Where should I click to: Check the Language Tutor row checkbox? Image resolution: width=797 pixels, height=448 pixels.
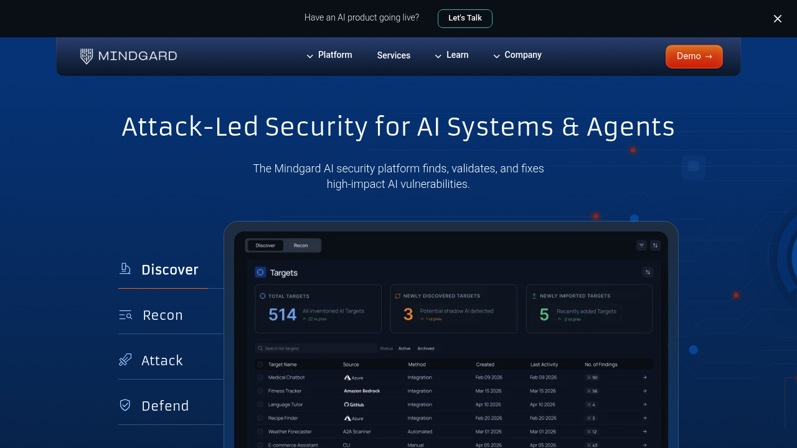[x=260, y=404]
